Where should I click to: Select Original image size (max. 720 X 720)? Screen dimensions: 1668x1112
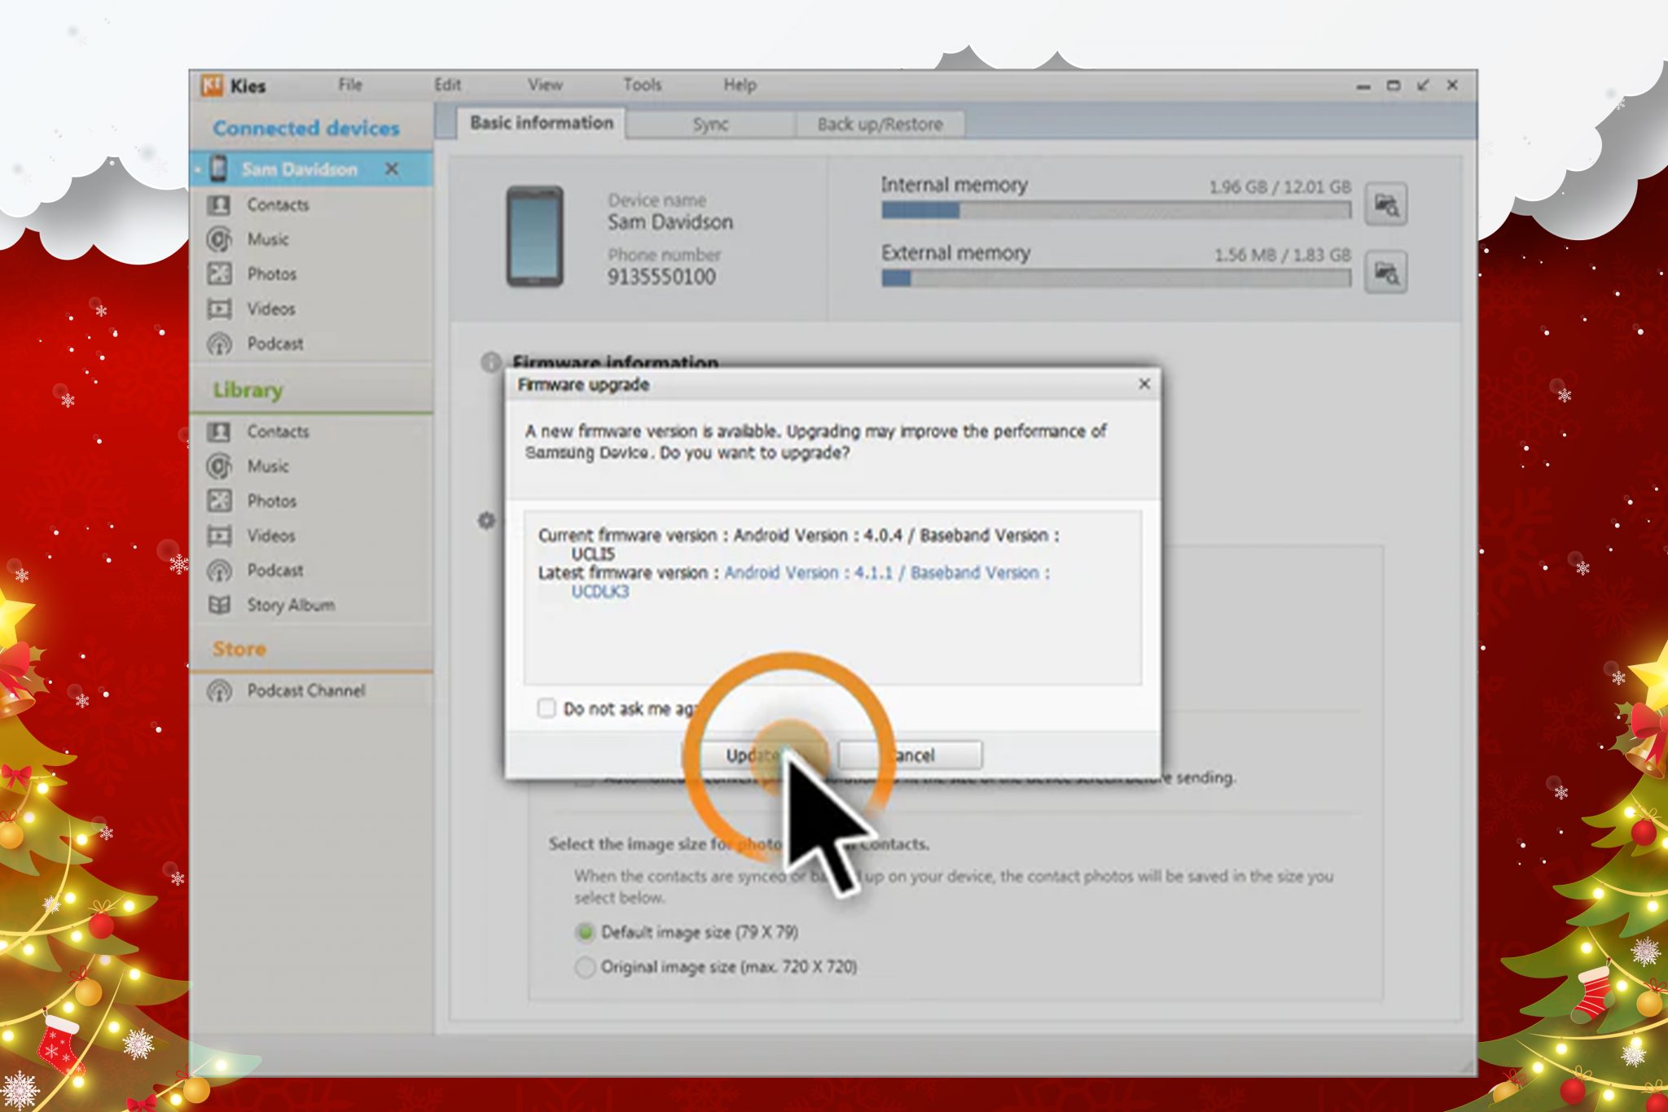[585, 967]
